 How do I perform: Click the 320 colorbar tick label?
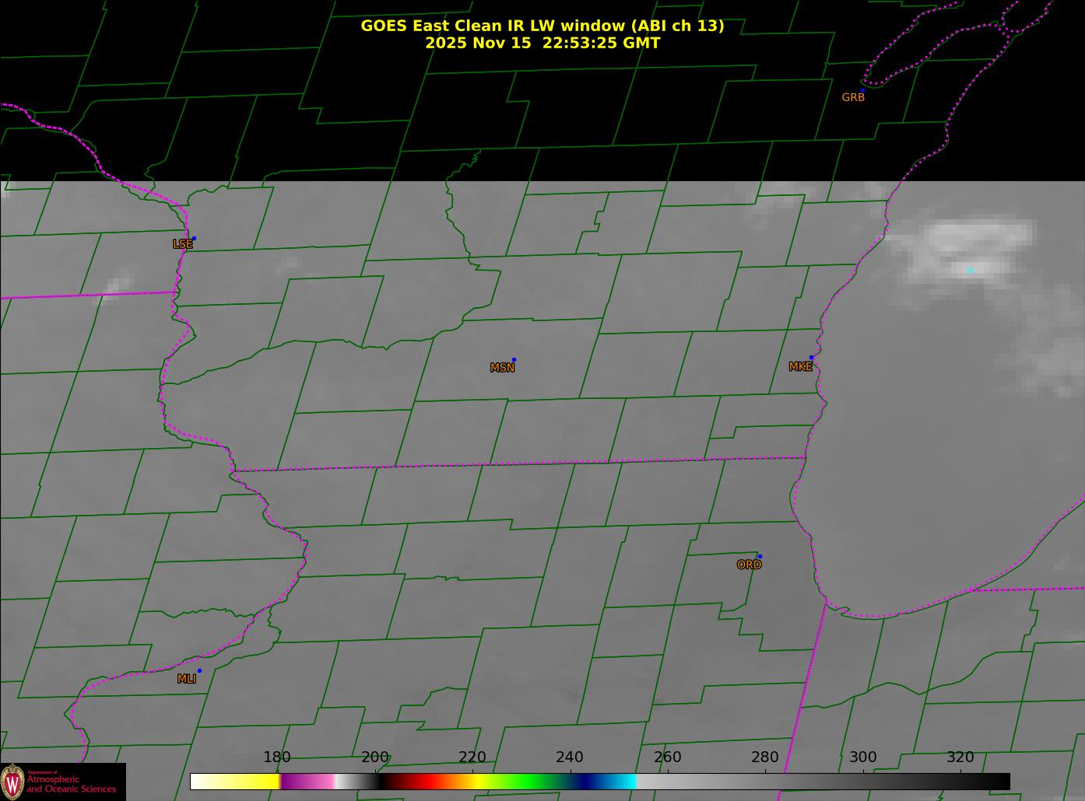pos(960,757)
